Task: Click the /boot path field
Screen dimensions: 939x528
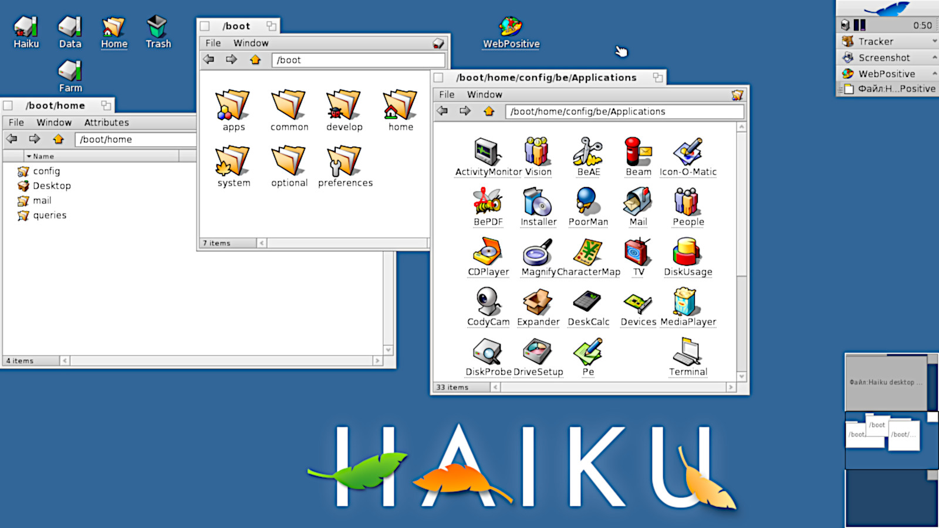Action: coord(358,60)
